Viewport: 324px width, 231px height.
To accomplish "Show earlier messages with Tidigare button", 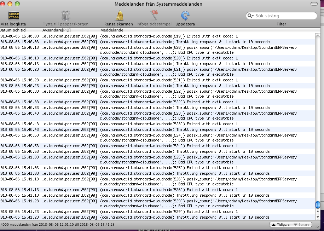I will tap(280, 224).
